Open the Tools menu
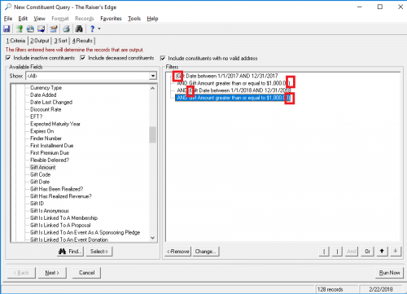Viewport: 407px width, 294px height. [134, 19]
